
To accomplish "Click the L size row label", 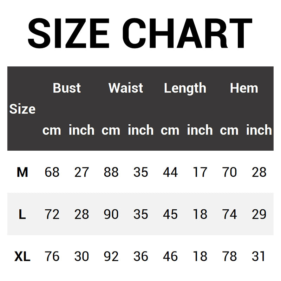I will 22,214.
